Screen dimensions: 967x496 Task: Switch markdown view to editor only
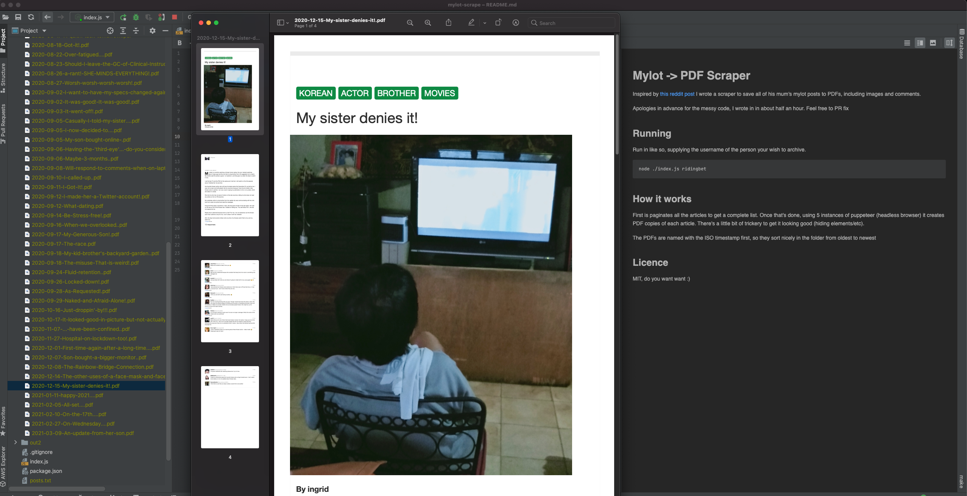tap(907, 43)
